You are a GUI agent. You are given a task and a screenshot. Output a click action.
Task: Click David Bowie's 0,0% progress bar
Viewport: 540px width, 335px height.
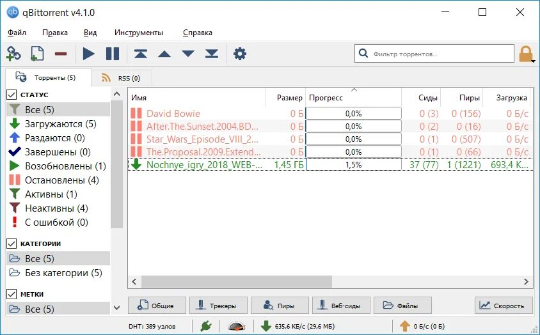(x=354, y=114)
